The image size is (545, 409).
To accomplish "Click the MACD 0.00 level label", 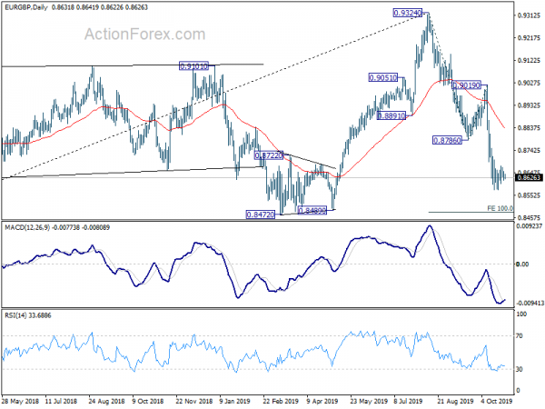I will (x=522, y=264).
